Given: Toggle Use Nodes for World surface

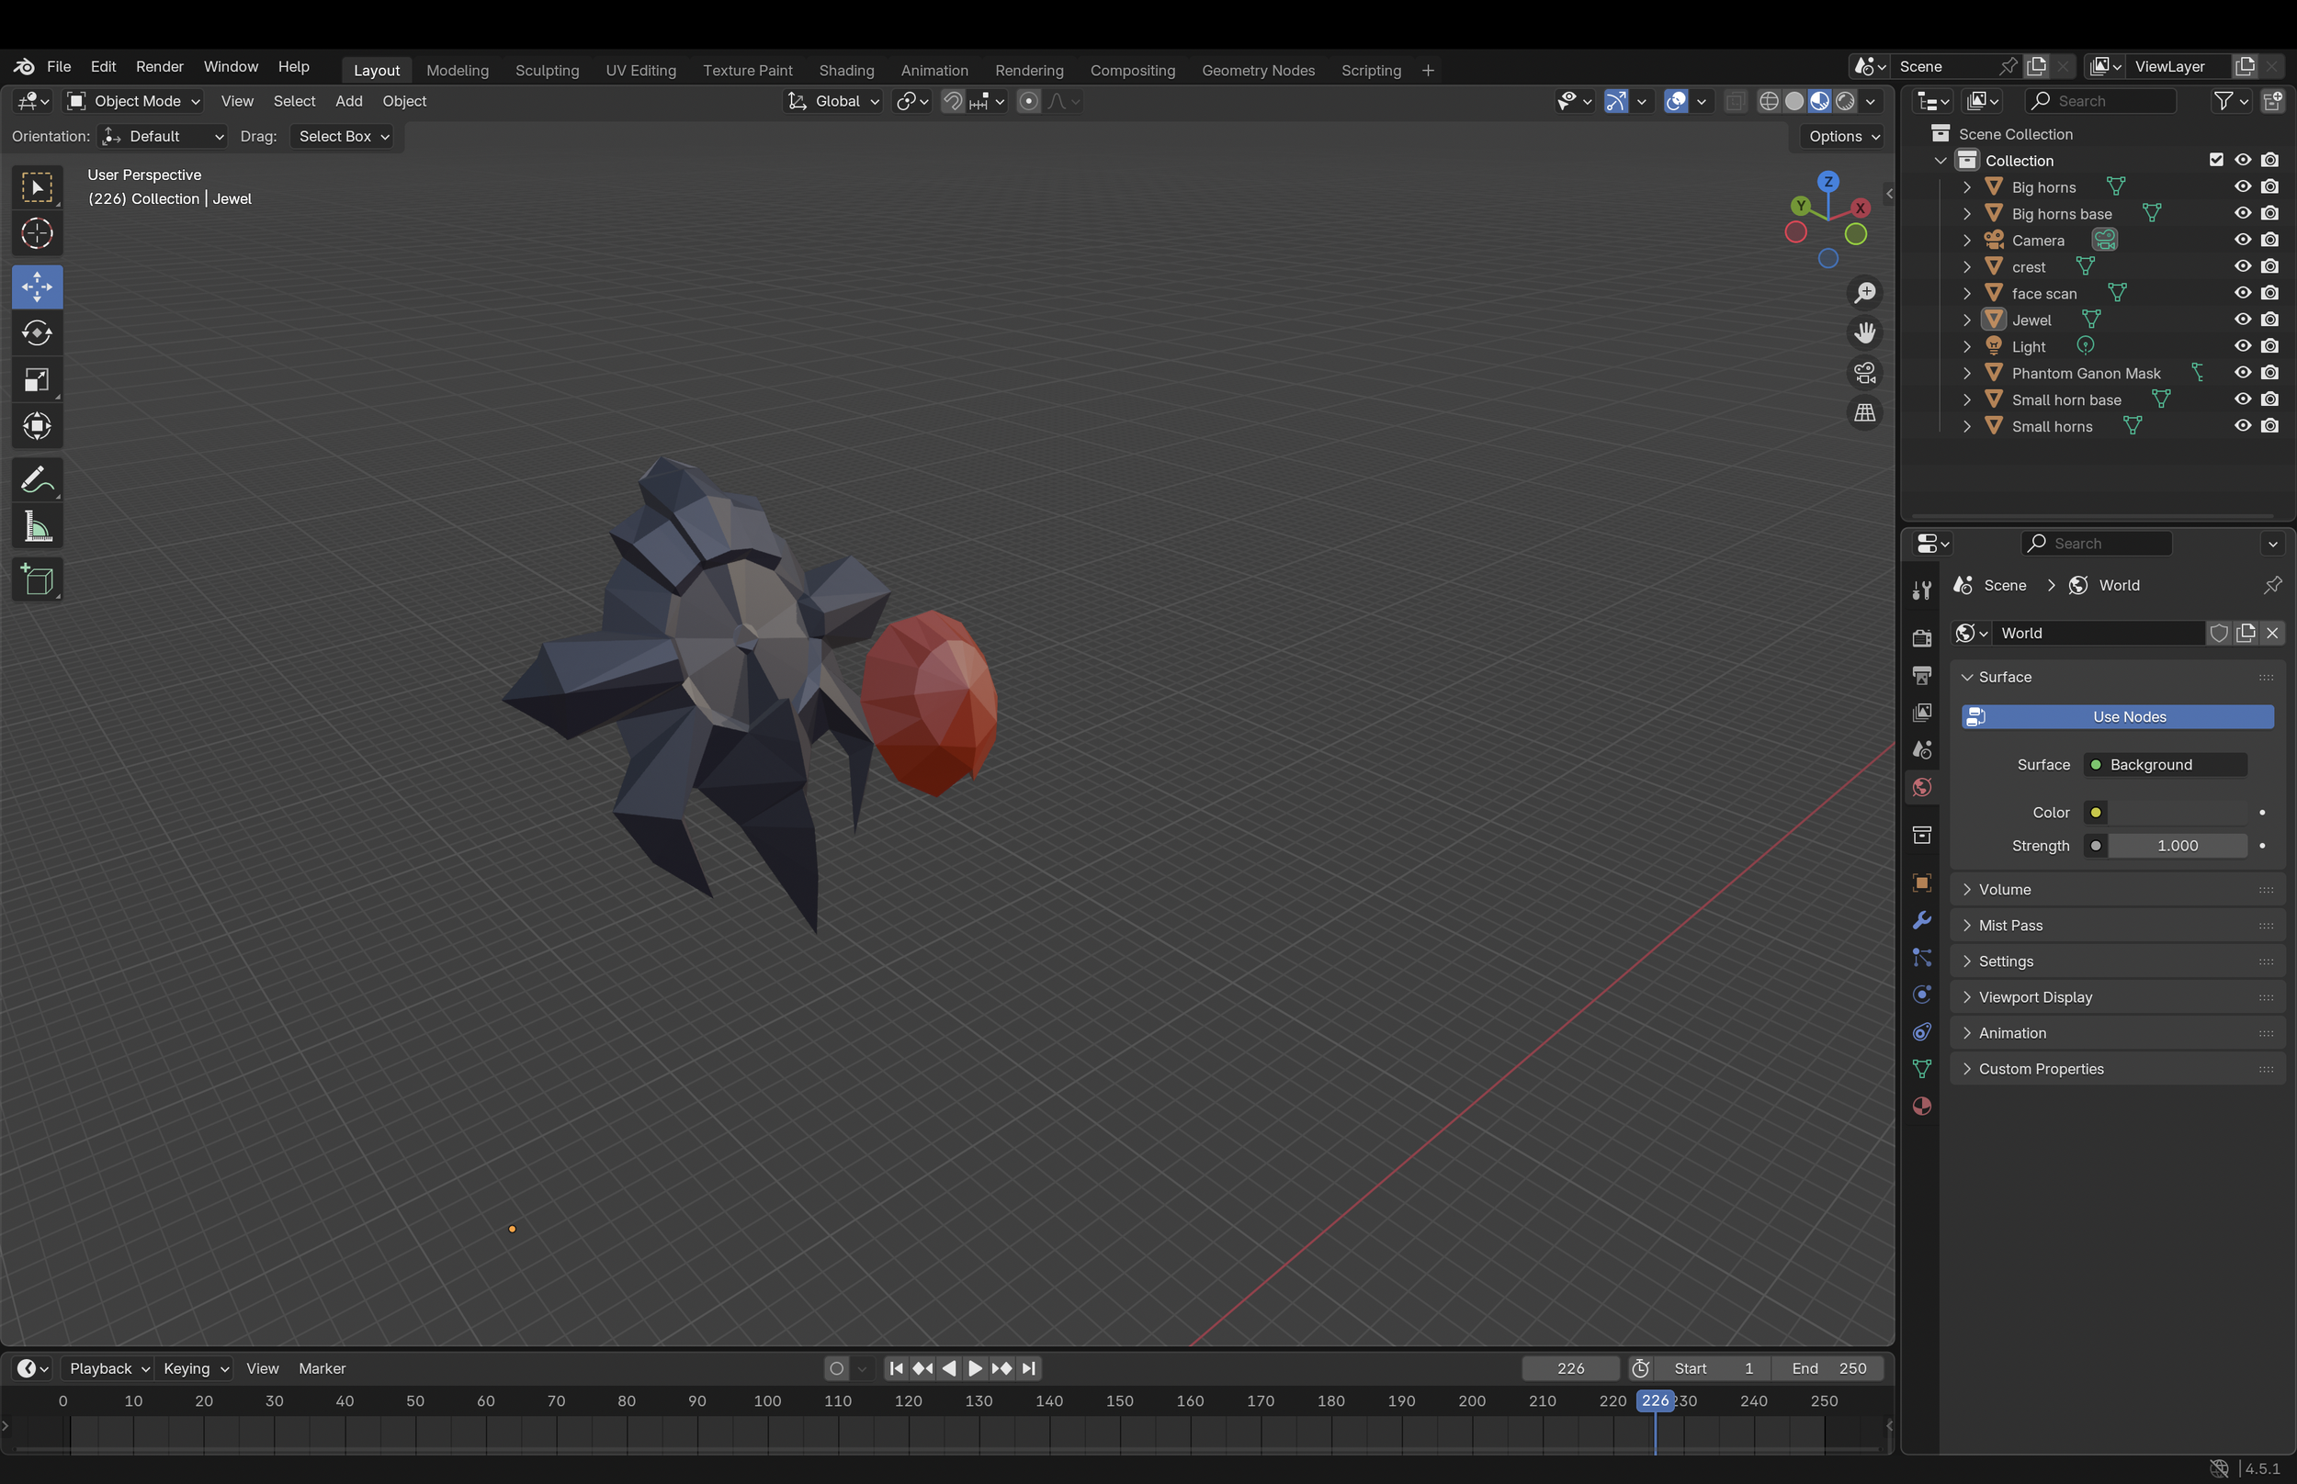Looking at the screenshot, I should pos(2118,717).
